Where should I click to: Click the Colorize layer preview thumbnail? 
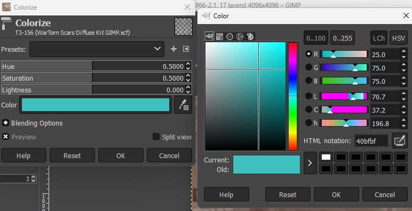click(184, 27)
